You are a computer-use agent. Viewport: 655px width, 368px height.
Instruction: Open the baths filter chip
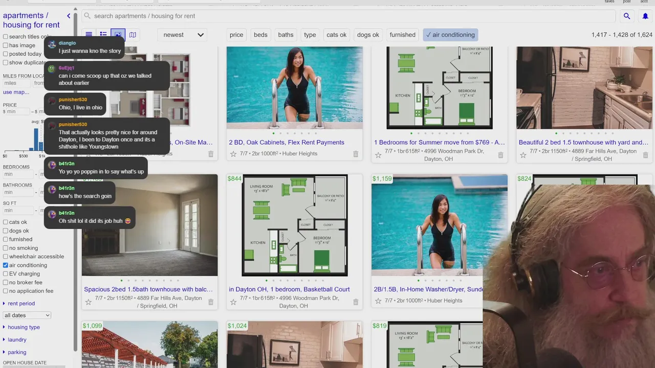286,35
